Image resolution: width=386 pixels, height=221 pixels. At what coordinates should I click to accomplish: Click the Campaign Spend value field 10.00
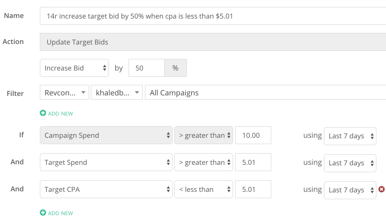pos(253,135)
